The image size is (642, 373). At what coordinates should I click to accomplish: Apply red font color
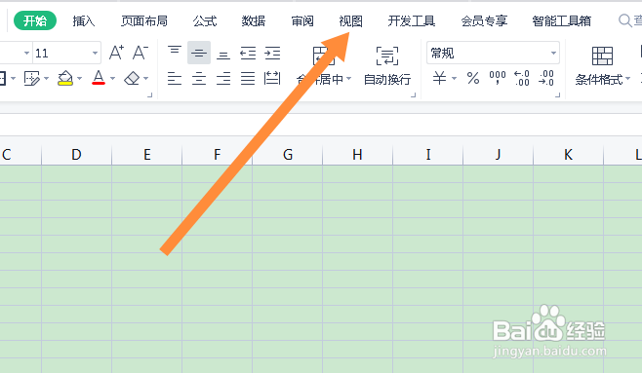[99, 78]
